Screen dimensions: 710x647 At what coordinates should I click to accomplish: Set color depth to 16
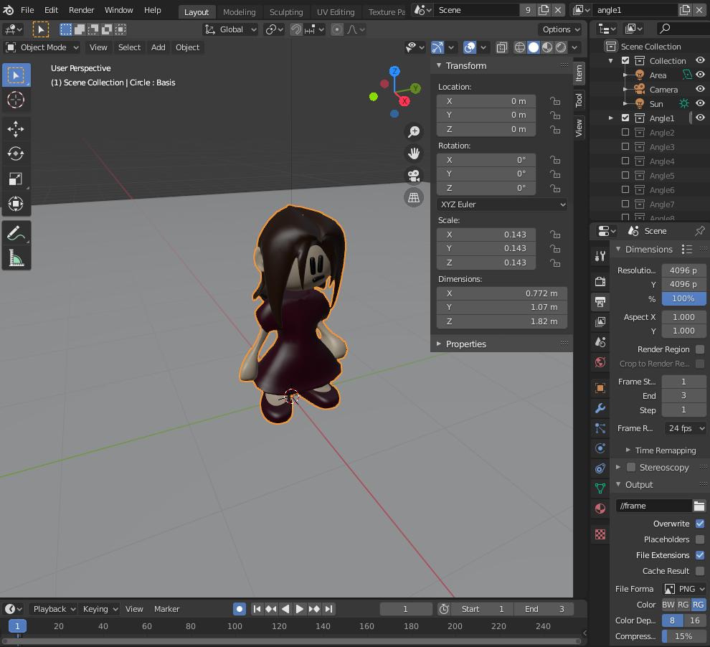(x=695, y=620)
